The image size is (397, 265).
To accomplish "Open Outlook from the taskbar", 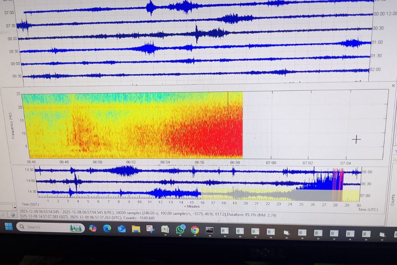I will [121, 229].
